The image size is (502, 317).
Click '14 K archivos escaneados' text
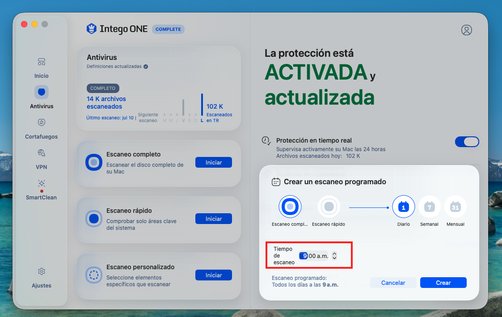tap(106, 102)
